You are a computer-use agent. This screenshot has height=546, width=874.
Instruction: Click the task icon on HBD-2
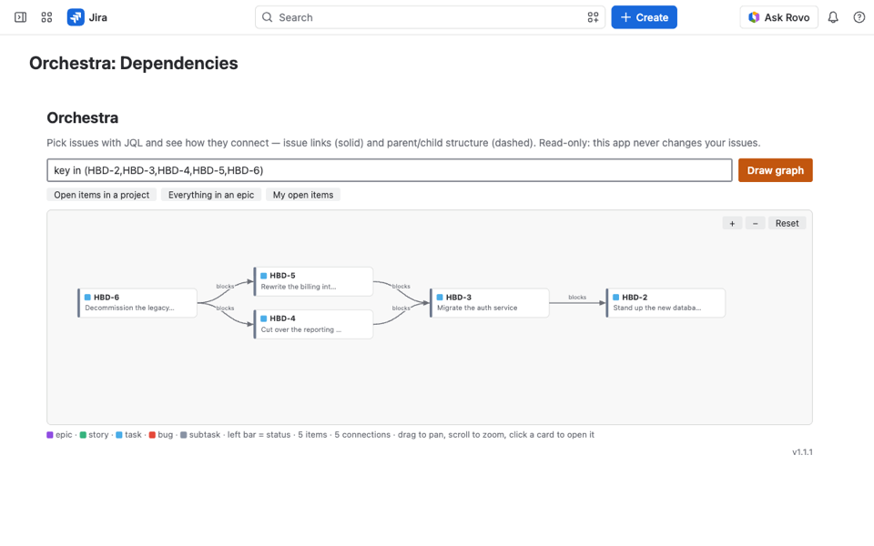(x=616, y=298)
